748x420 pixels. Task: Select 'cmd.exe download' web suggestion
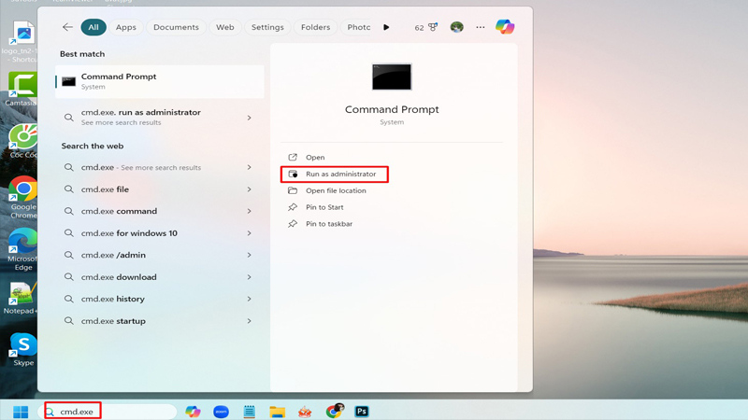coord(160,276)
